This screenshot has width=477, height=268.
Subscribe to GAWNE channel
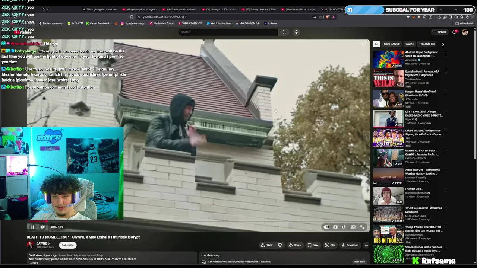pyautogui.click(x=68, y=245)
